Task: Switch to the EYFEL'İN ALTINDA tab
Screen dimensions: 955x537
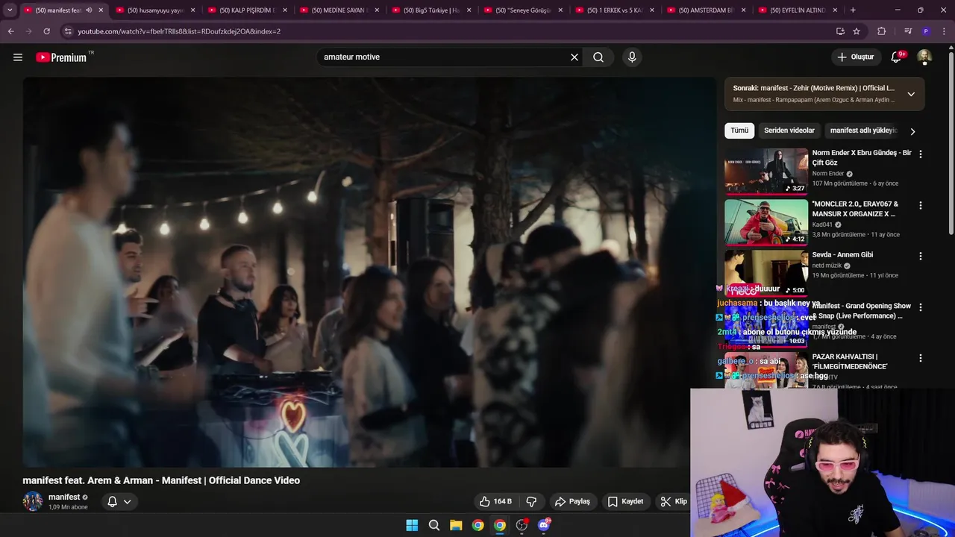Action: [798, 10]
